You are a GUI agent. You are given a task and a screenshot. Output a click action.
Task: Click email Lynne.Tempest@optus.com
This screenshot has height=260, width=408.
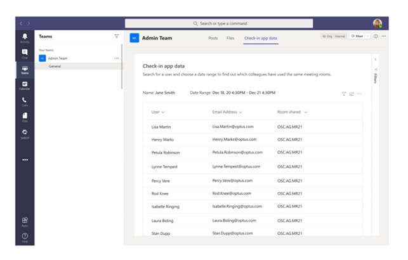pyautogui.click(x=236, y=166)
